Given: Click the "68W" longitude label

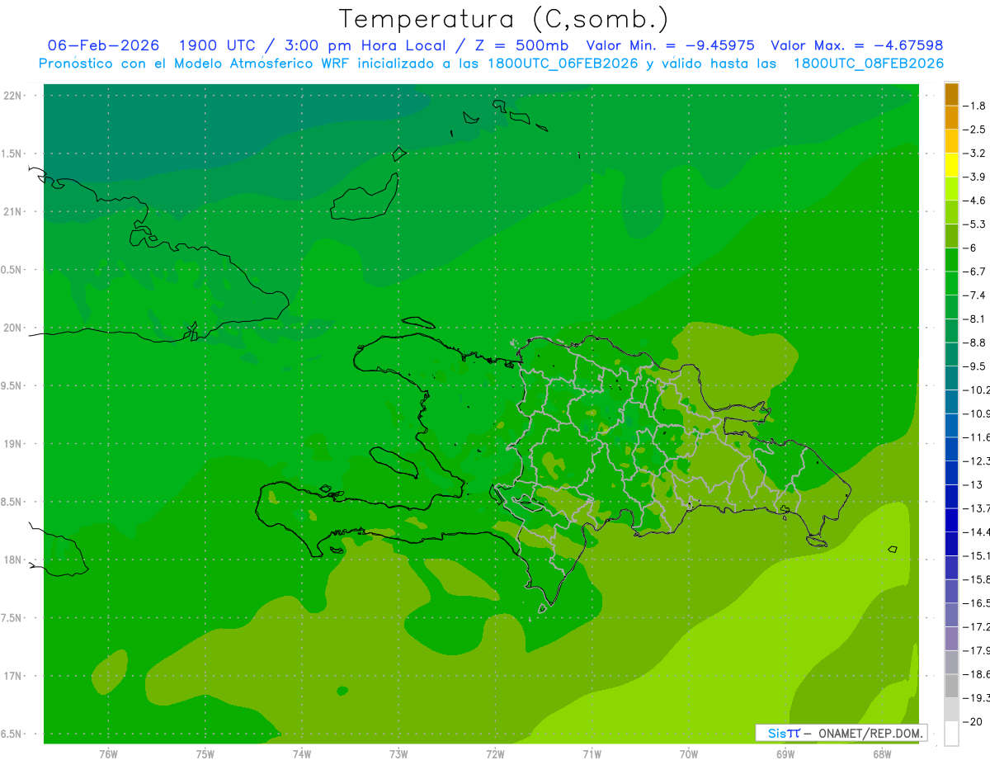Looking at the screenshot, I should [x=882, y=754].
